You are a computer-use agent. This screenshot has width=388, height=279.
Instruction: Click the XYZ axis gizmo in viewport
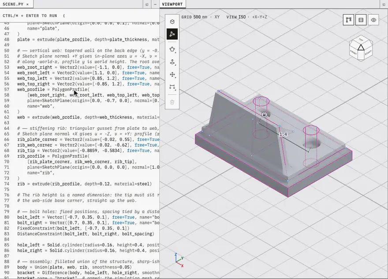[x=179, y=260]
